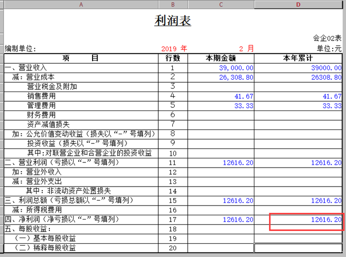Select empty 稀释每股收益 本年累计 cell

pos(298,248)
